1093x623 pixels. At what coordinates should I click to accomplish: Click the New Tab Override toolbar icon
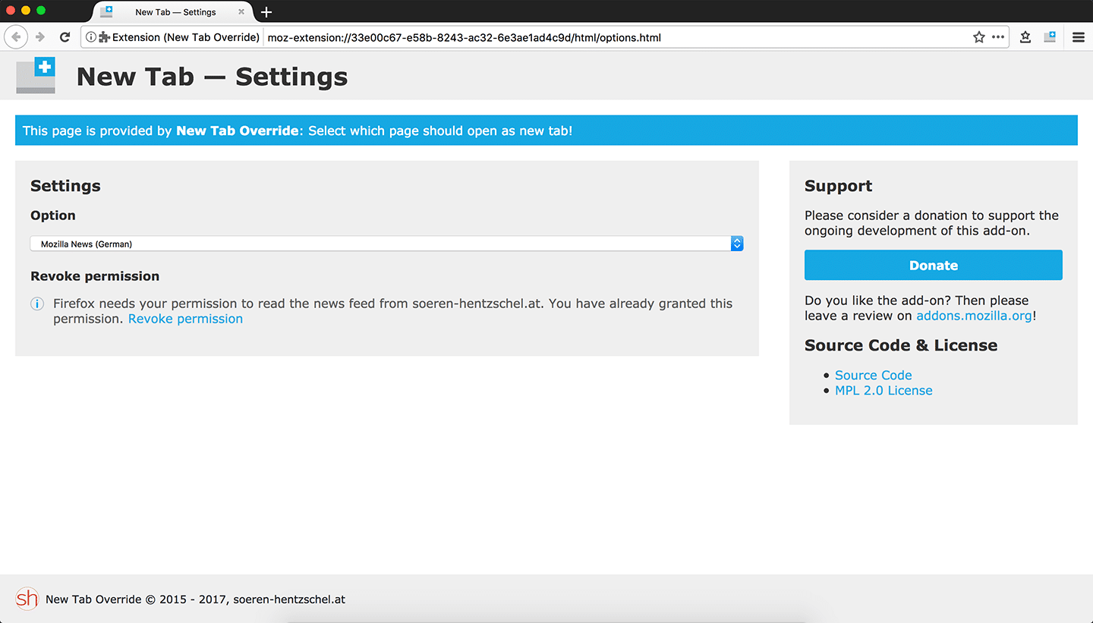[x=1050, y=37]
